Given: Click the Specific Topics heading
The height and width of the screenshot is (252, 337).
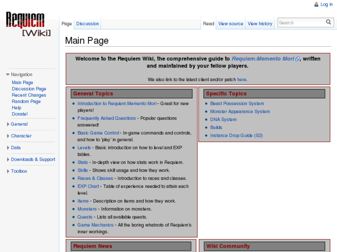Looking at the screenshot, I should (226, 94).
